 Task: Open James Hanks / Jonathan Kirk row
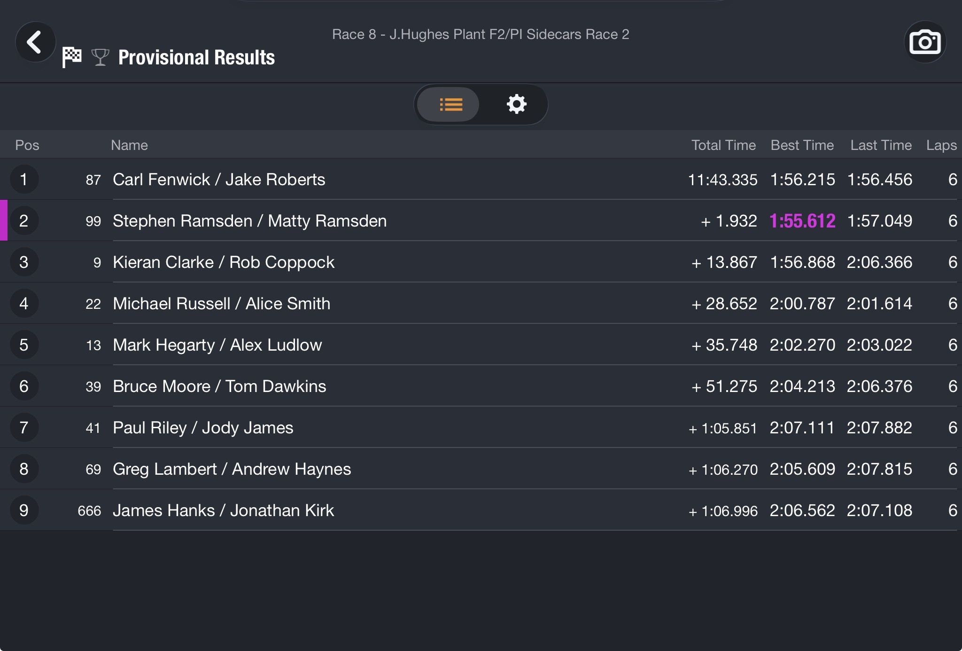point(481,510)
